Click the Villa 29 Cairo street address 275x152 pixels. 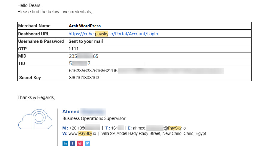pyautogui.click(x=154, y=133)
